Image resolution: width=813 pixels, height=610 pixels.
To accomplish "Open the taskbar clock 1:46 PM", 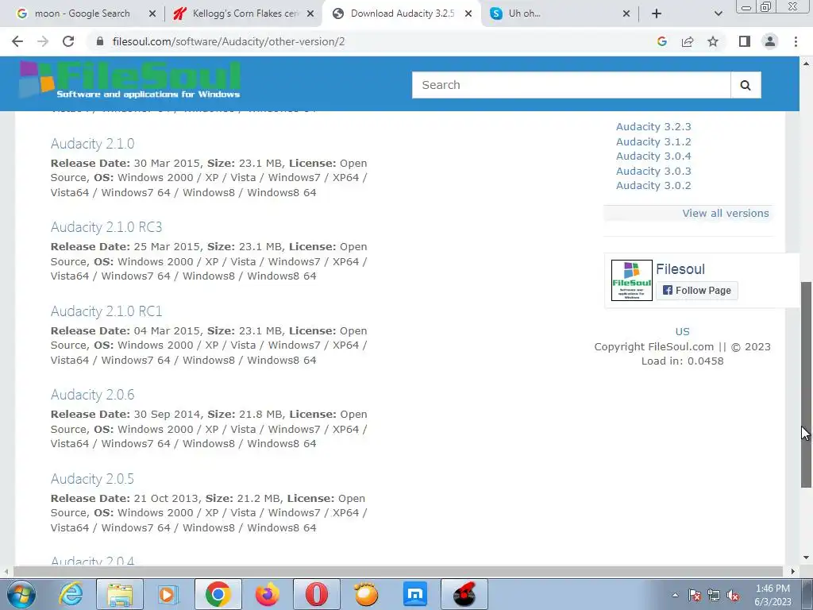I will click(x=773, y=595).
